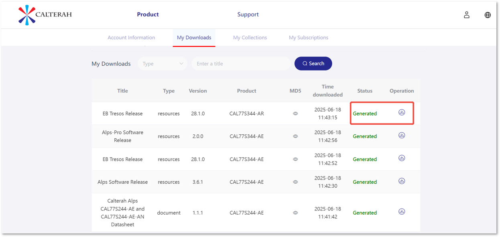Click Generated status in the Datasheet row

[x=365, y=213]
